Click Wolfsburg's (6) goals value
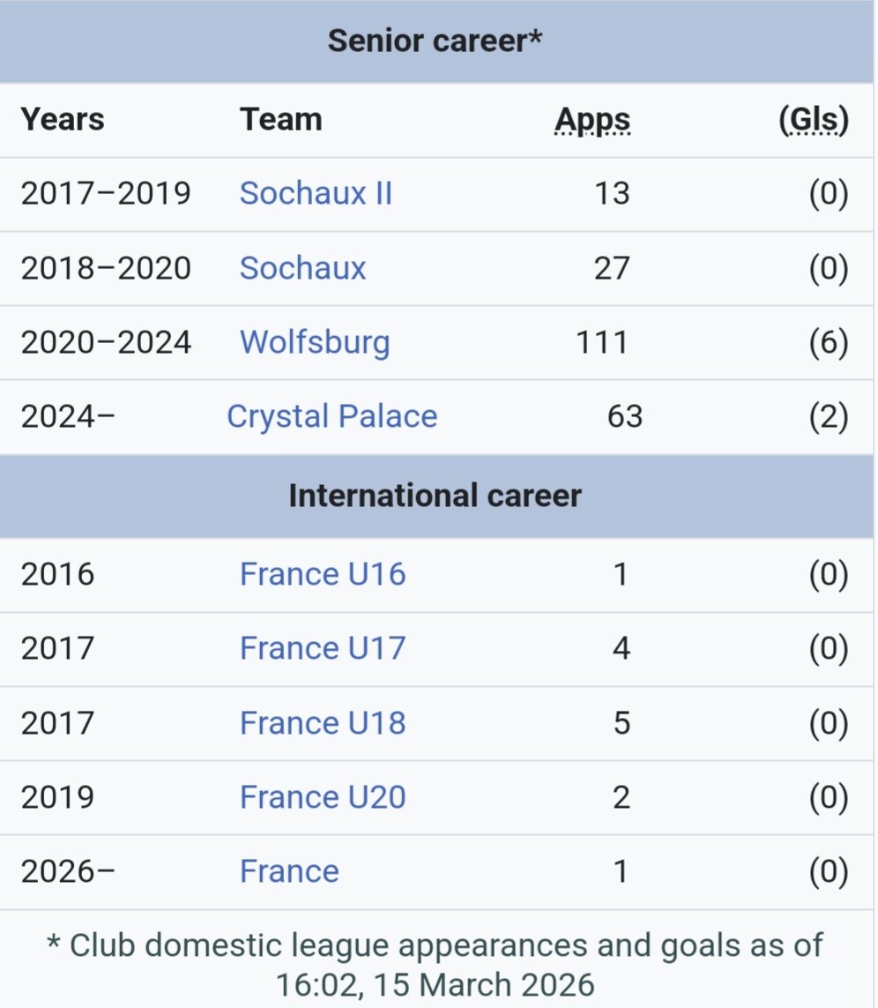878x1008 pixels. pyautogui.click(x=828, y=342)
